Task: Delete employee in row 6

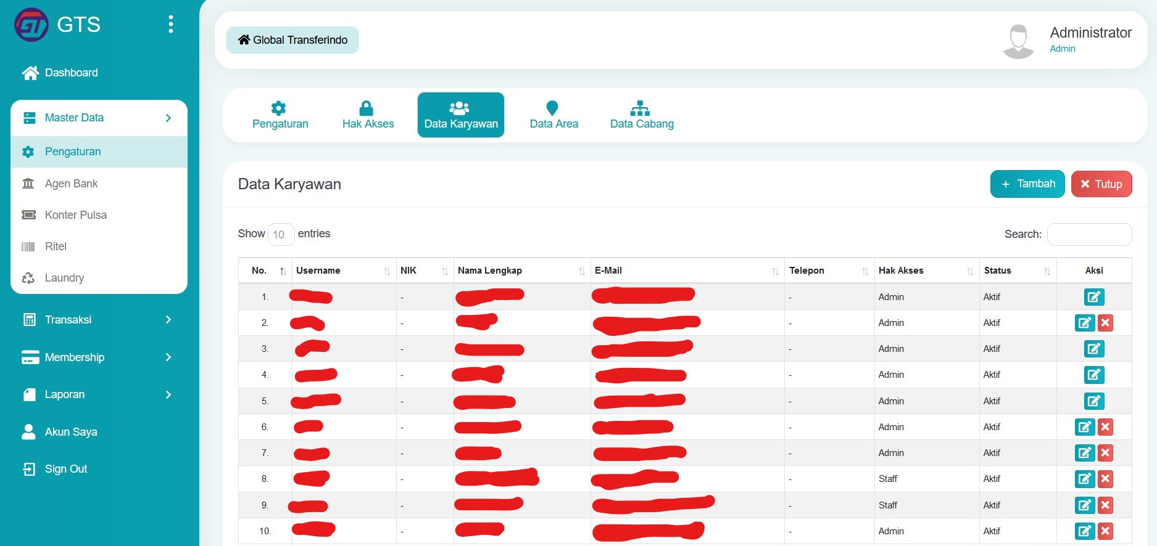Action: point(1105,427)
